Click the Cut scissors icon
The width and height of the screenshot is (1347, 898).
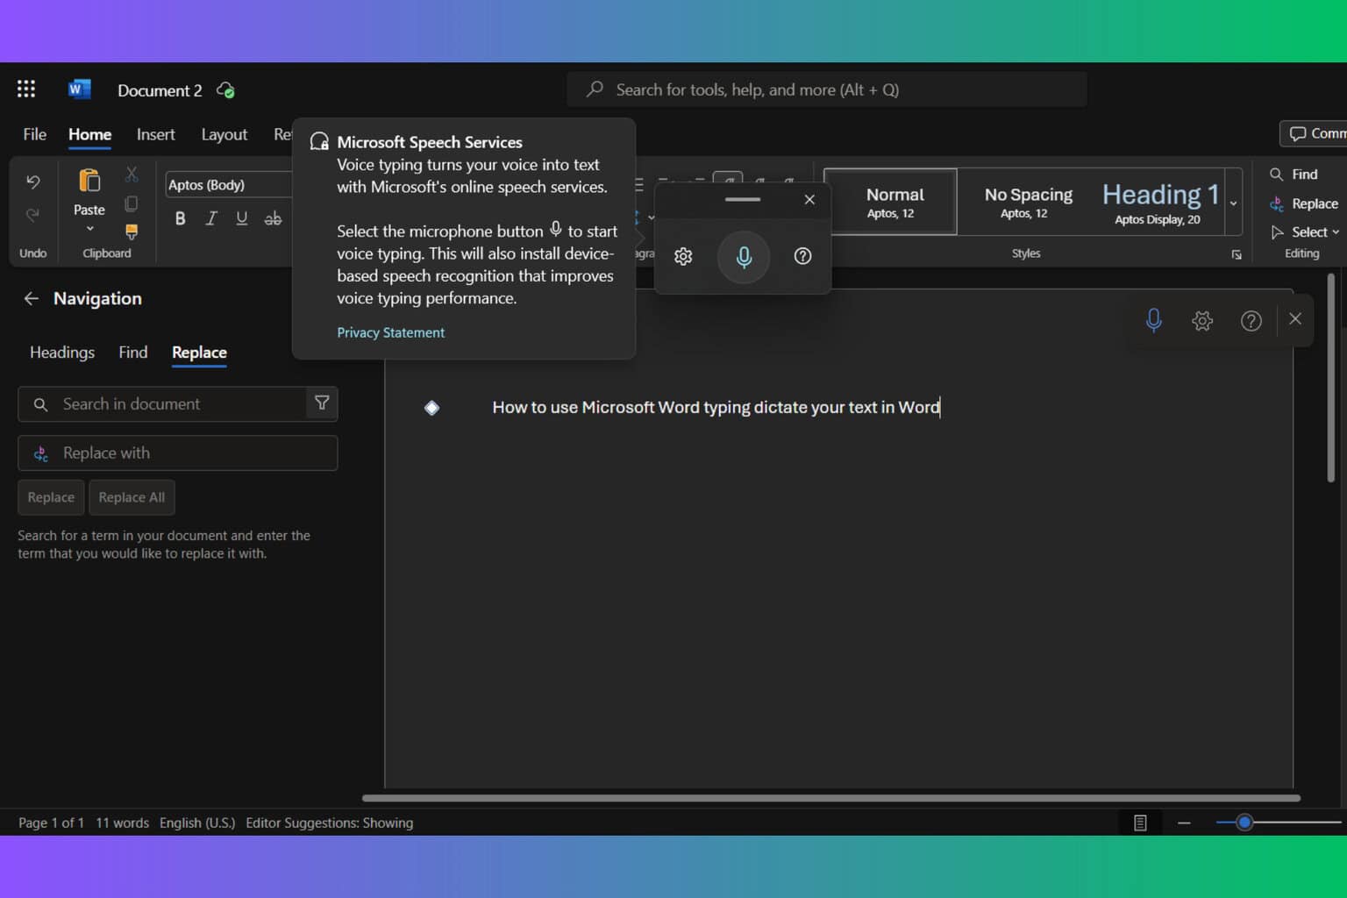[x=132, y=175]
